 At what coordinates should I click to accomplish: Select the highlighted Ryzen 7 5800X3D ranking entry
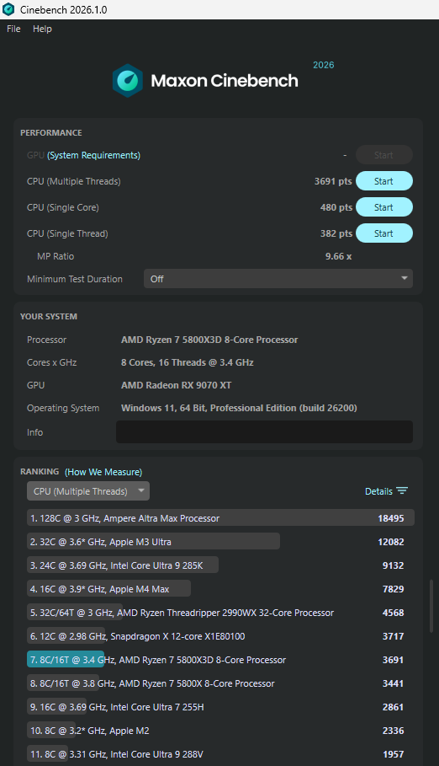[x=219, y=660]
